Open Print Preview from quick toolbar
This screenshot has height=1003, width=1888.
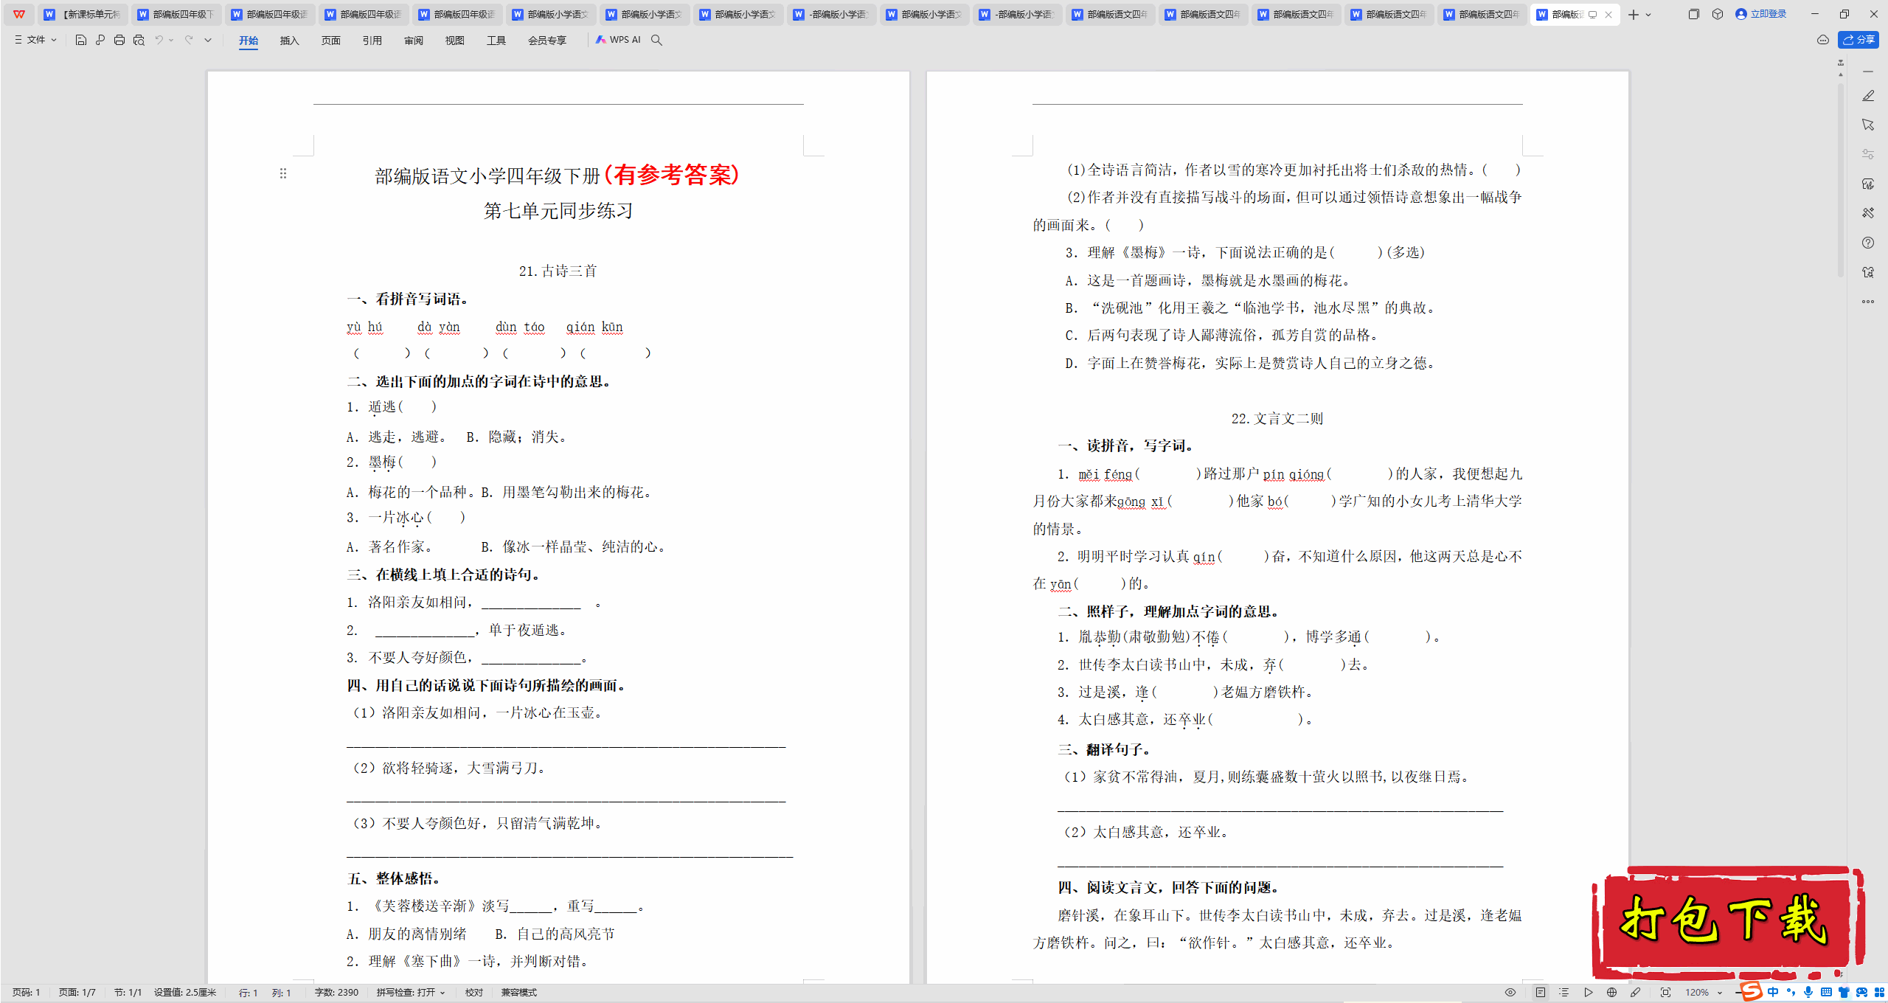pos(139,40)
